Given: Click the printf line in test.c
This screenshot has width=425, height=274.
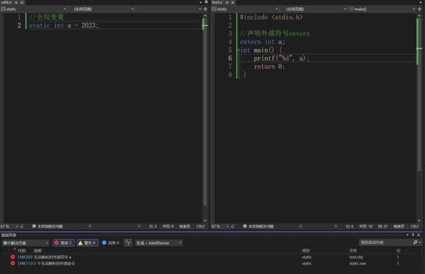Looking at the screenshot, I should pyautogui.click(x=281, y=58).
